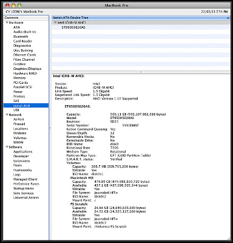Collapse the Intel ICH8-M AHCI tree node
233x243 pixels.
(55, 22)
